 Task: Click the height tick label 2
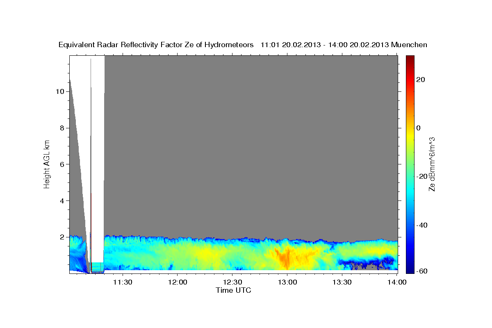pyautogui.click(x=61, y=237)
